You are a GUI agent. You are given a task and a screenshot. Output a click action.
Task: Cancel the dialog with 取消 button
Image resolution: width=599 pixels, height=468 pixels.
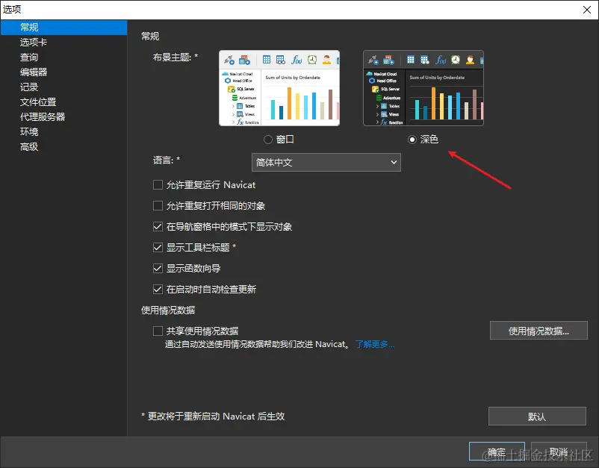[x=559, y=452]
